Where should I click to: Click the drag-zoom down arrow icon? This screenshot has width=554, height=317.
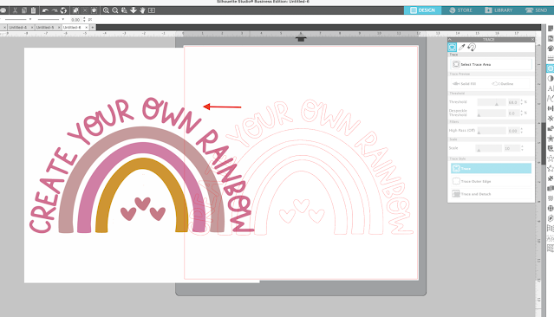point(134,10)
